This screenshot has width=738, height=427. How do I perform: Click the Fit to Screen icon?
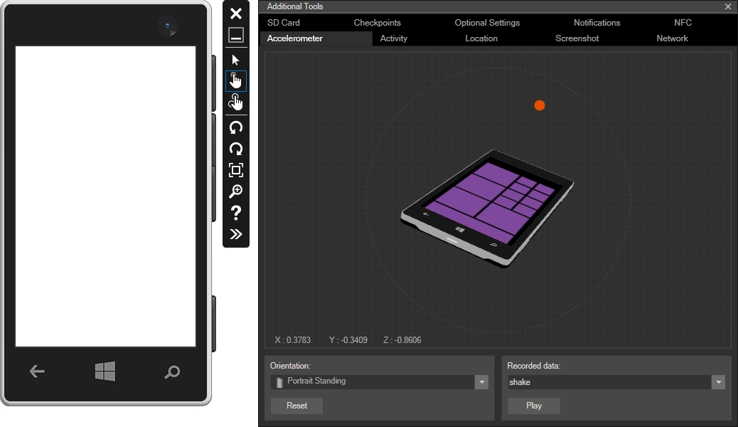(236, 170)
